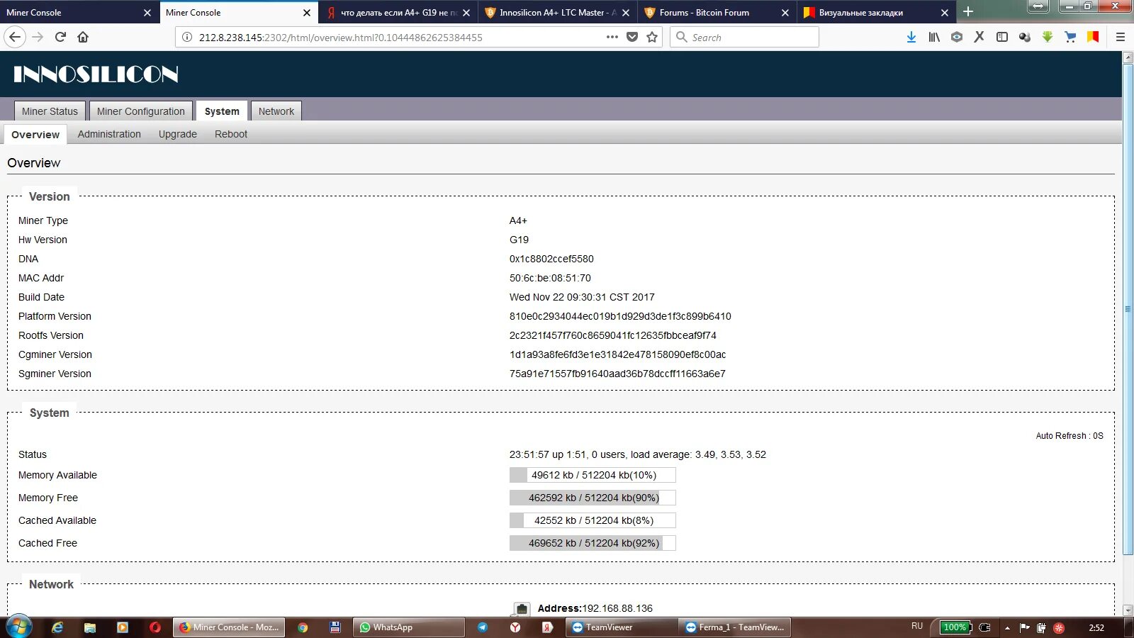Click the RU language indicator
This screenshot has width=1134, height=638.
(x=917, y=626)
